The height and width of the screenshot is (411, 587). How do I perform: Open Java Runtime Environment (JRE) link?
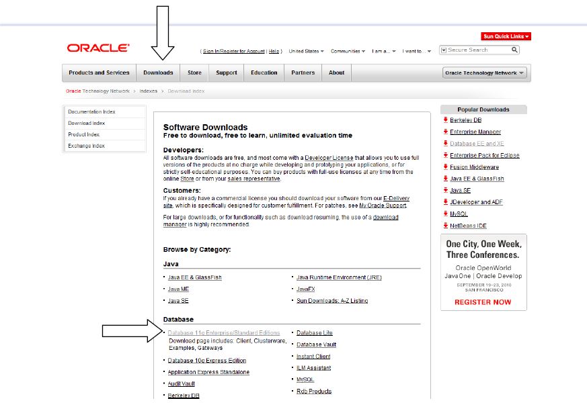(x=339, y=277)
